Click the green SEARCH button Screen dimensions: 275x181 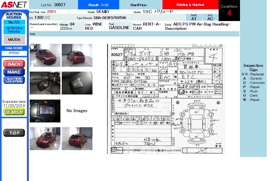[x=14, y=112]
